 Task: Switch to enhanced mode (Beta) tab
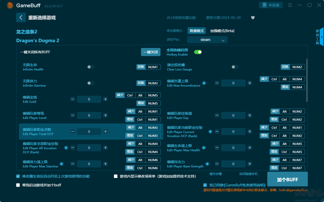pyautogui.click(x=222, y=31)
